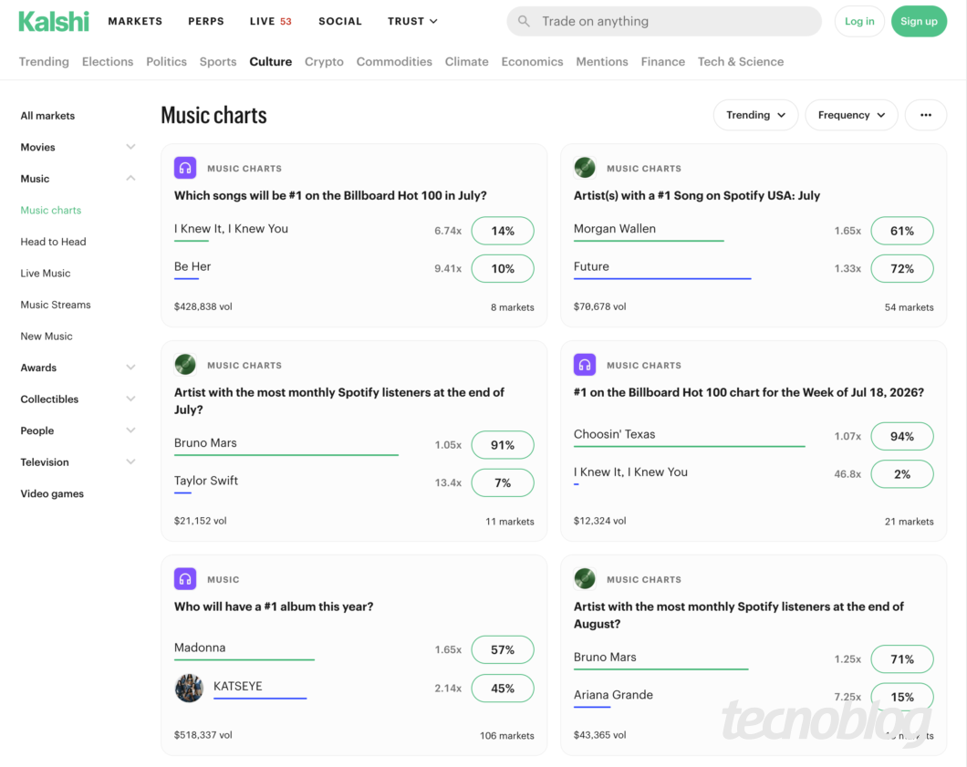Click vinyl icon on Spotify USA July card
Image resolution: width=967 pixels, height=767 pixels.
click(585, 168)
